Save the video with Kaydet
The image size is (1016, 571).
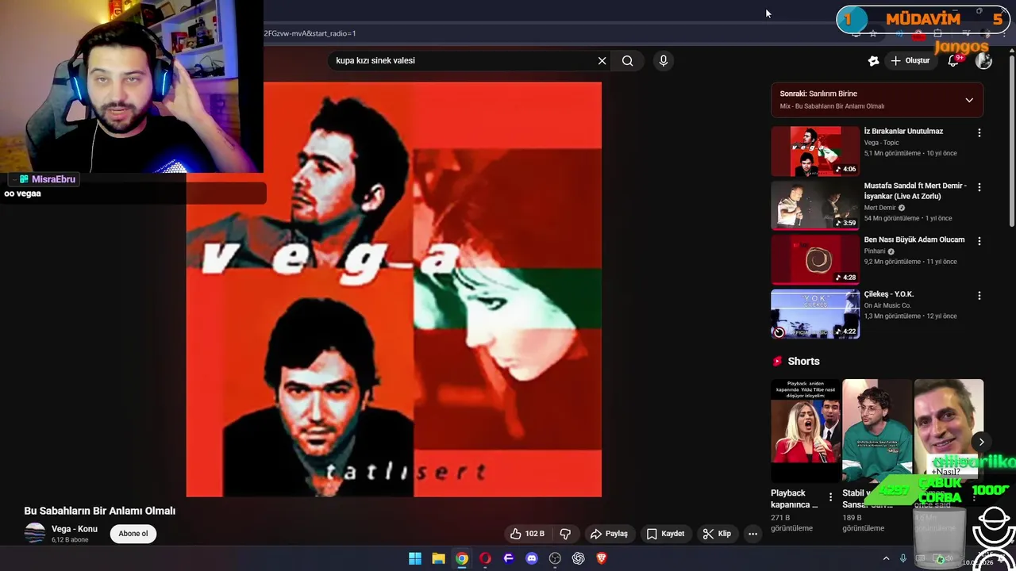point(665,534)
